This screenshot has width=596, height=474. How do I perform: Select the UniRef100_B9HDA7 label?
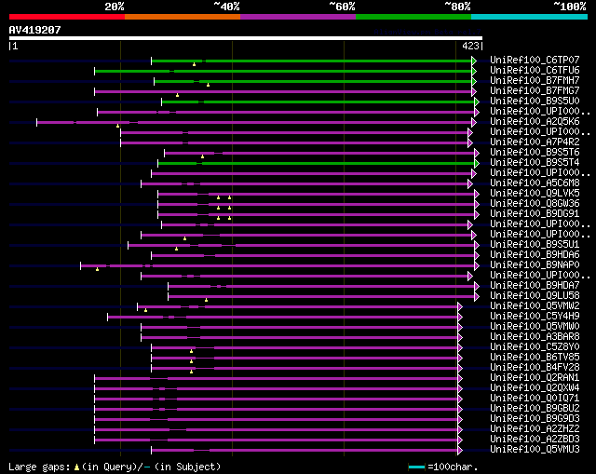pyautogui.click(x=535, y=286)
